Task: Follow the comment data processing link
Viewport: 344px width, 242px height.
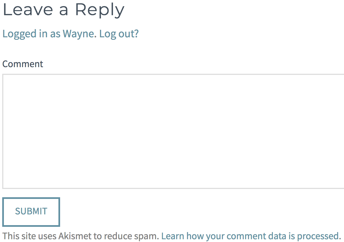Action: [250, 236]
